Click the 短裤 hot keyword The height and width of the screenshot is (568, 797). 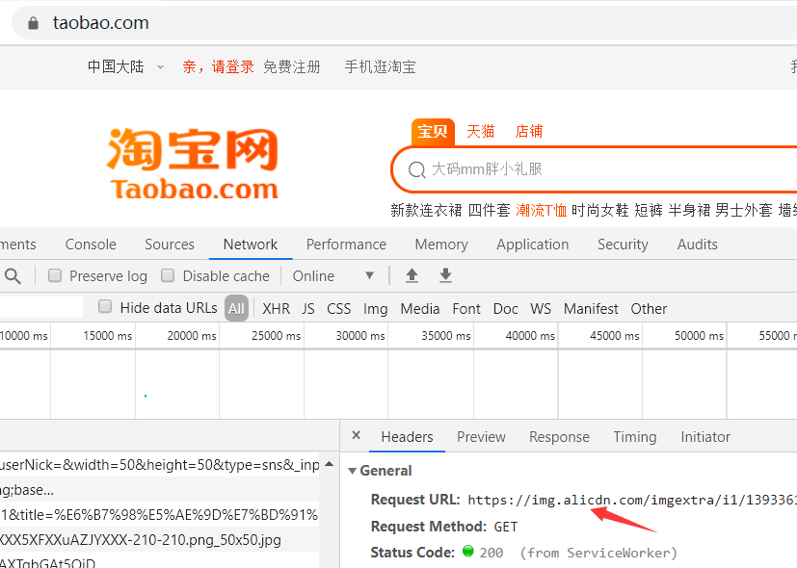click(x=648, y=210)
